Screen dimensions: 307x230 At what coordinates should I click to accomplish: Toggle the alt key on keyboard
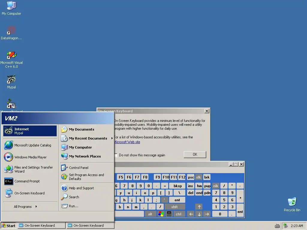[x=150, y=214]
